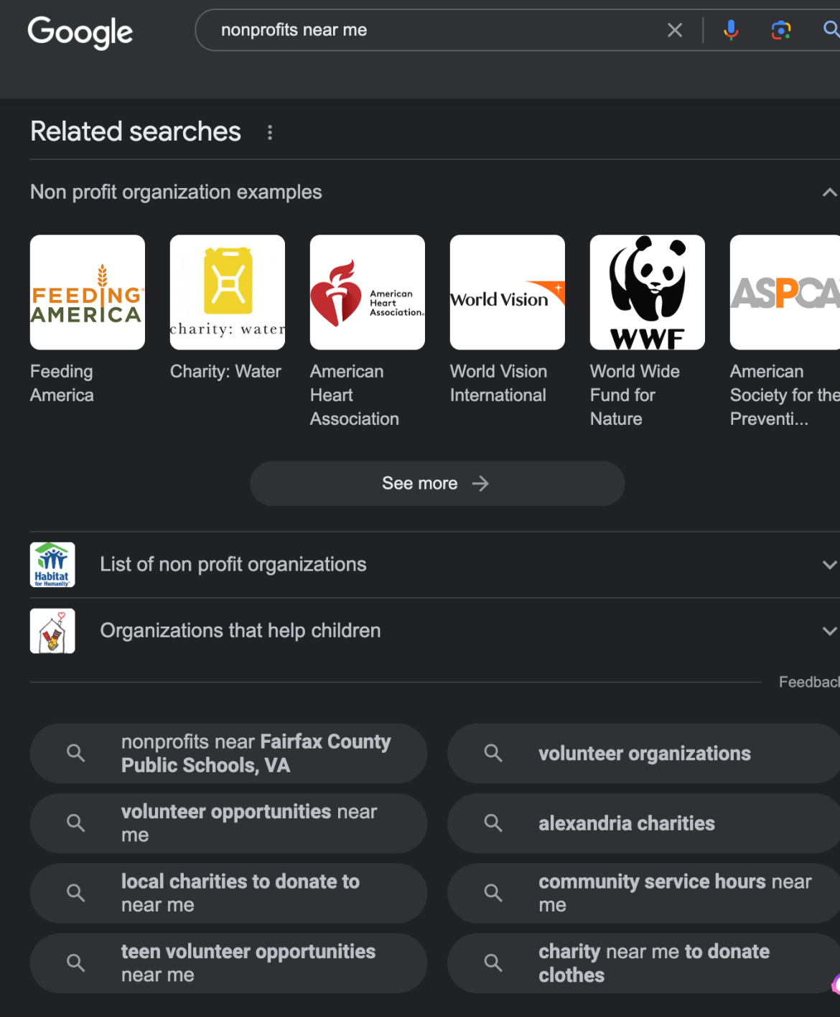
Task: Open Google Lens image search
Action: coord(780,30)
